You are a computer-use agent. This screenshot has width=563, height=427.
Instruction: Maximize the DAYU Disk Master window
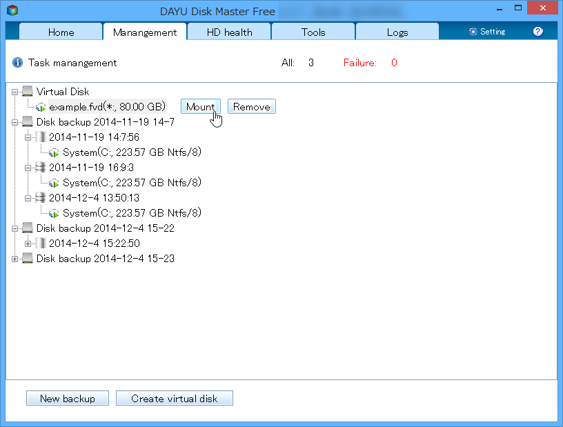pos(517,8)
